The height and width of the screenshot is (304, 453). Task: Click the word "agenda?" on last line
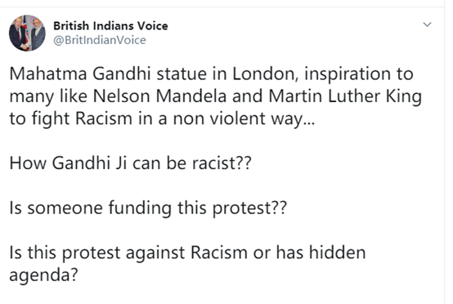pyautogui.click(x=43, y=275)
